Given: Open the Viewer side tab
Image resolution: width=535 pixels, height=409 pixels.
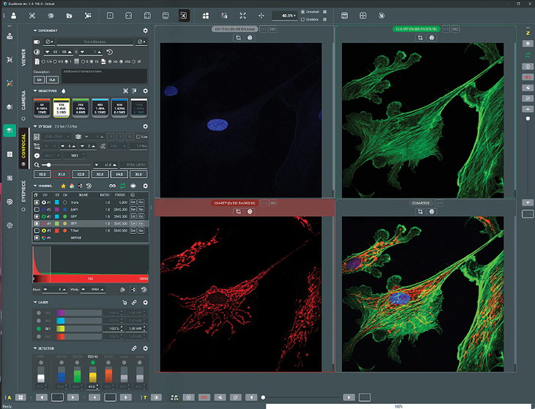Looking at the screenshot, I should (23, 57).
